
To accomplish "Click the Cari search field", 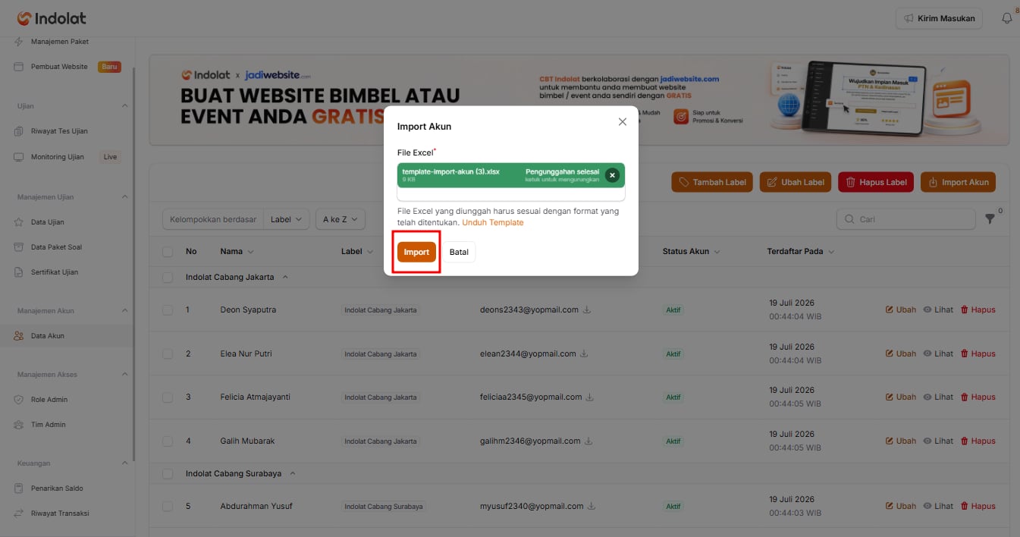I will (905, 219).
